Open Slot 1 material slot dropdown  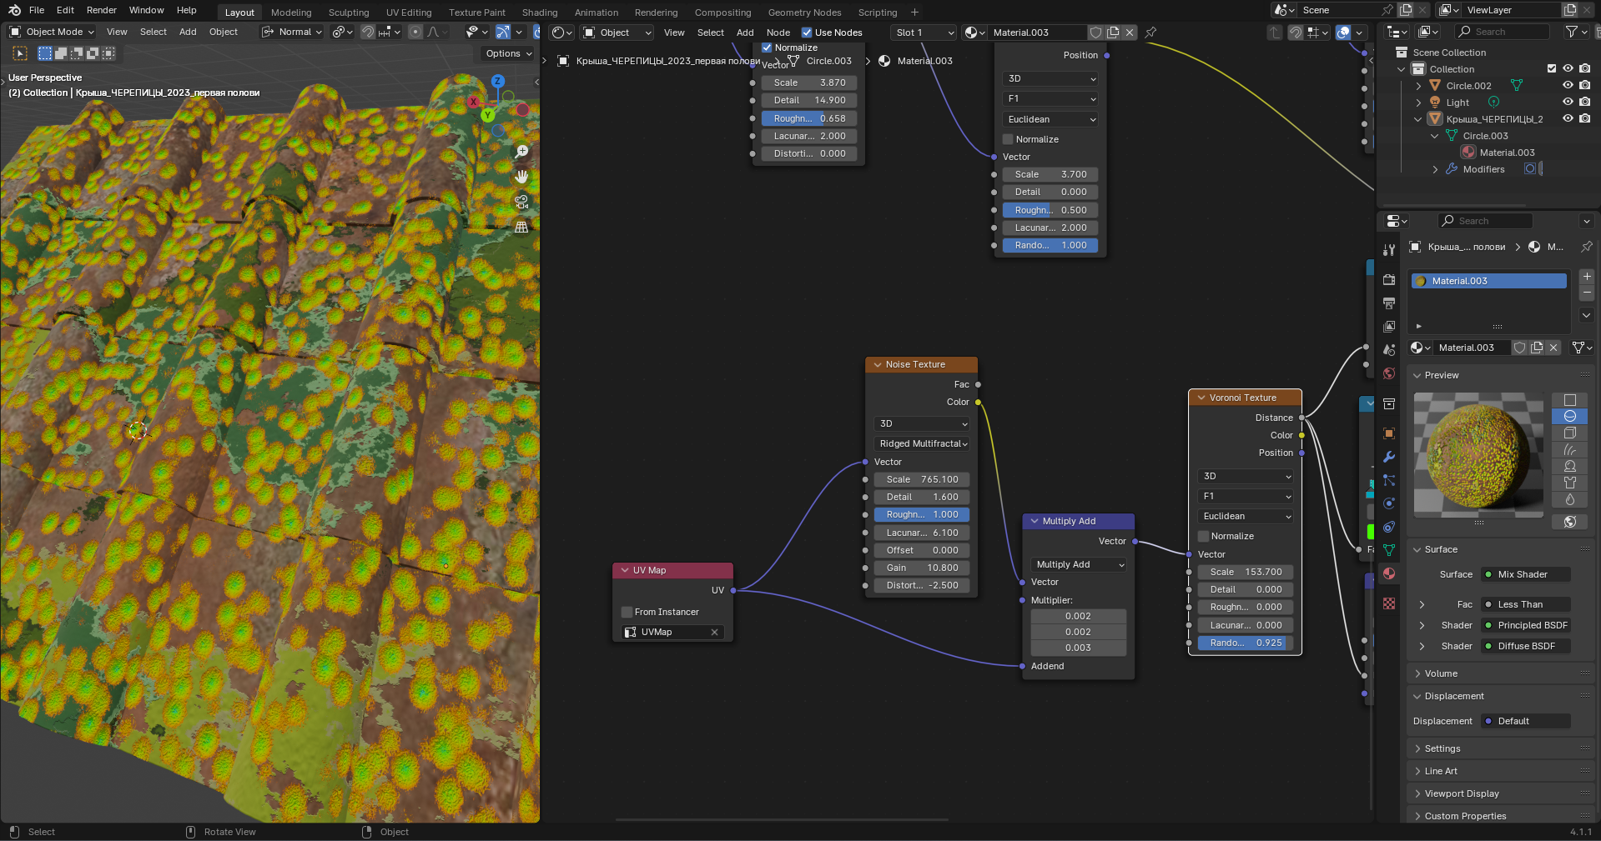pyautogui.click(x=923, y=33)
